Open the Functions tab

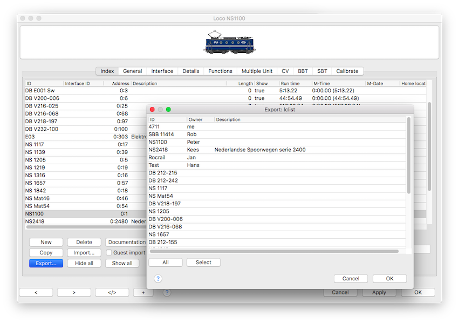point(220,71)
